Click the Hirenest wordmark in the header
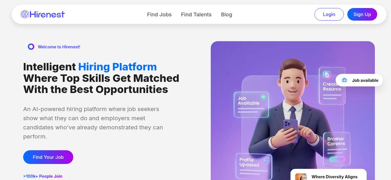The height and width of the screenshot is (180, 391). [x=48, y=14]
